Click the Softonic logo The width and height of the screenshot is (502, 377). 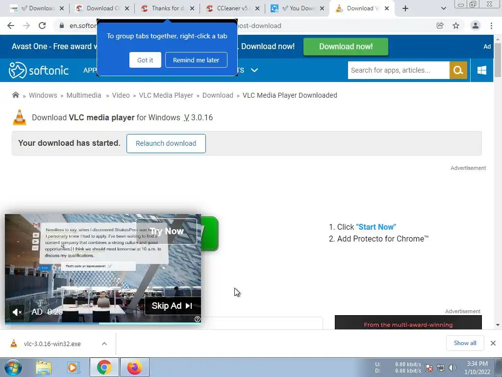(38, 70)
